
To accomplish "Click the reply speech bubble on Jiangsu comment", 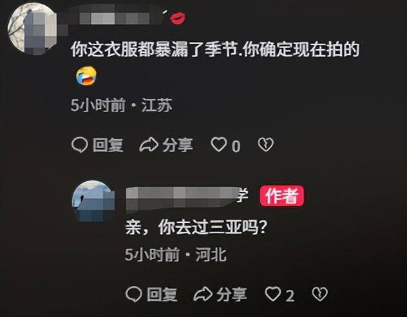I will pyautogui.click(x=79, y=144).
